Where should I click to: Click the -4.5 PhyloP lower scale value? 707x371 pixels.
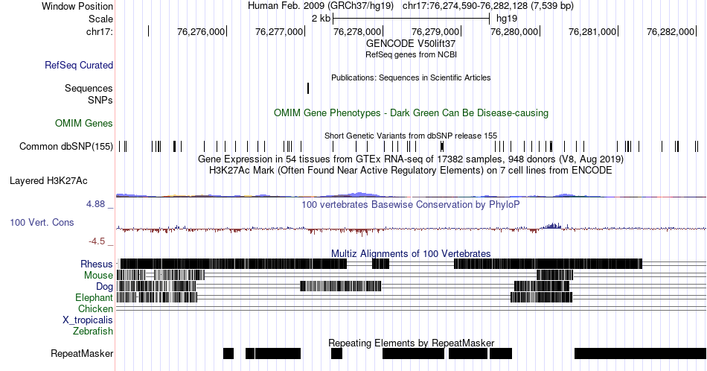pyautogui.click(x=97, y=241)
